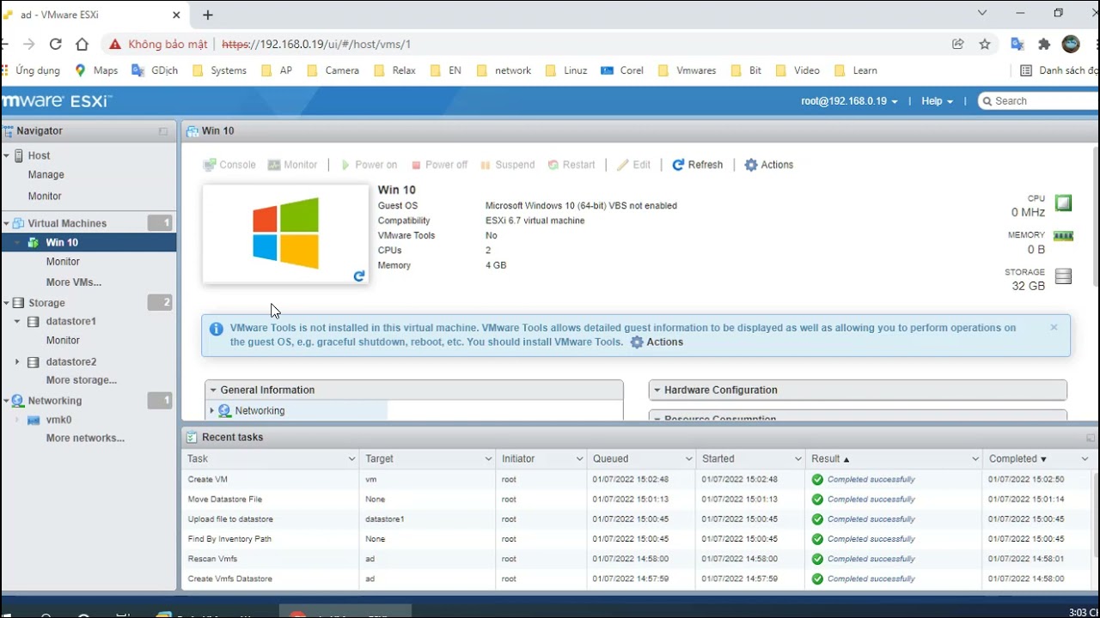Select Virtual Machines in Navigator
1100x618 pixels.
(x=67, y=223)
